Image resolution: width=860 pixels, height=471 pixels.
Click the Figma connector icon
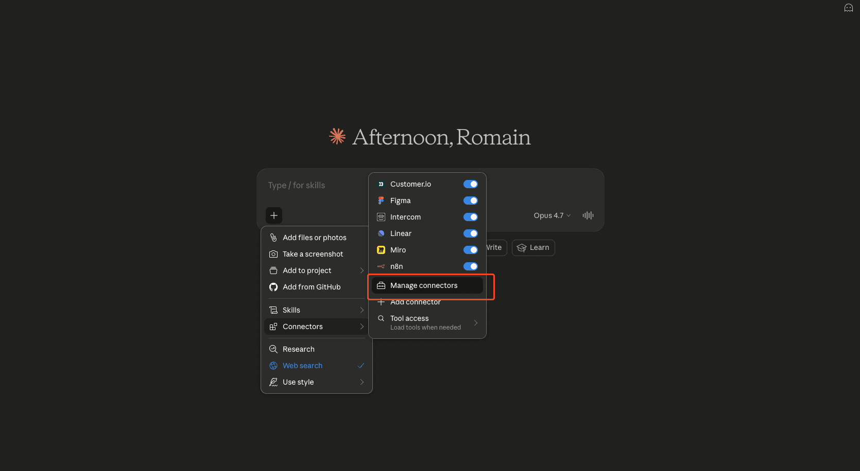(x=381, y=200)
